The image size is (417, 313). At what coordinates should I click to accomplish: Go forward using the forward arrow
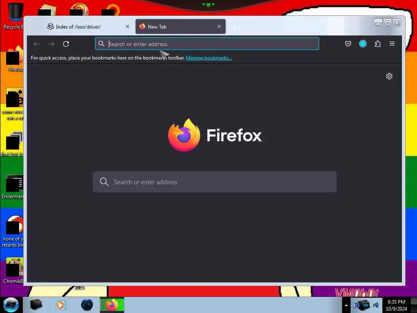click(51, 44)
